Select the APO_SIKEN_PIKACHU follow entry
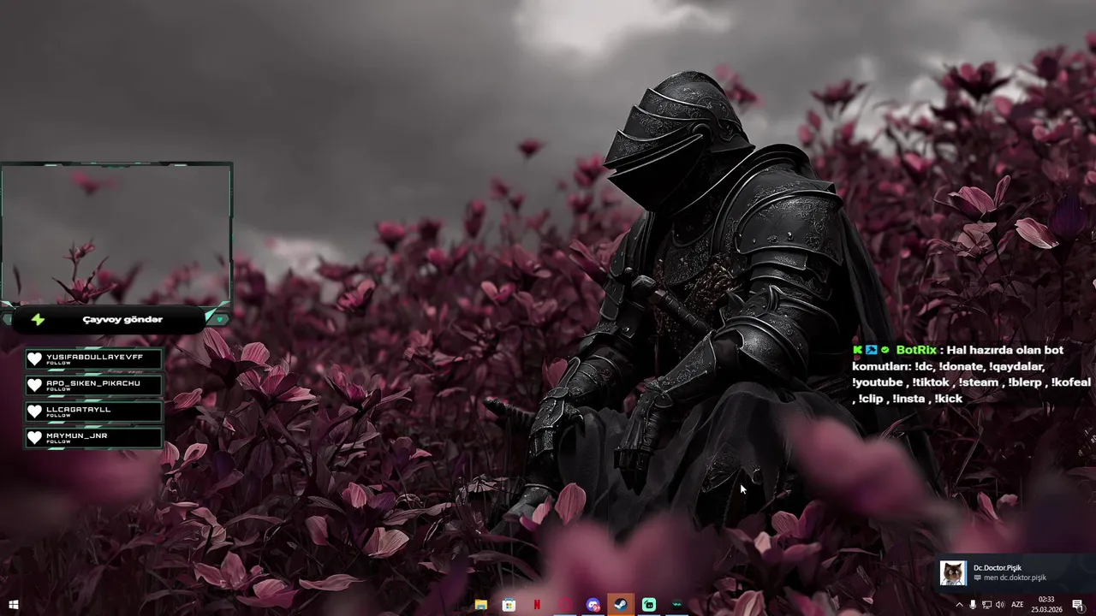Image resolution: width=1096 pixels, height=616 pixels. (x=93, y=385)
